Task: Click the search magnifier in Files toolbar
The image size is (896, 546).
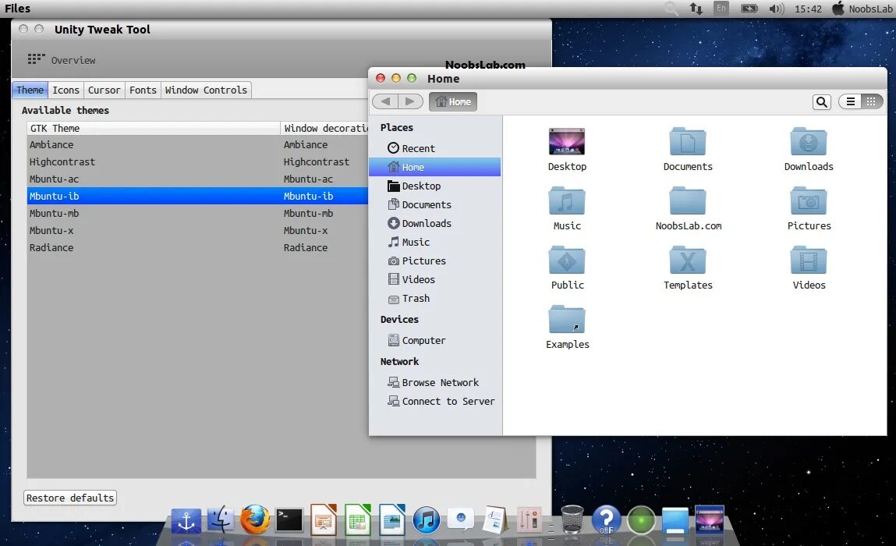Action: tap(822, 101)
